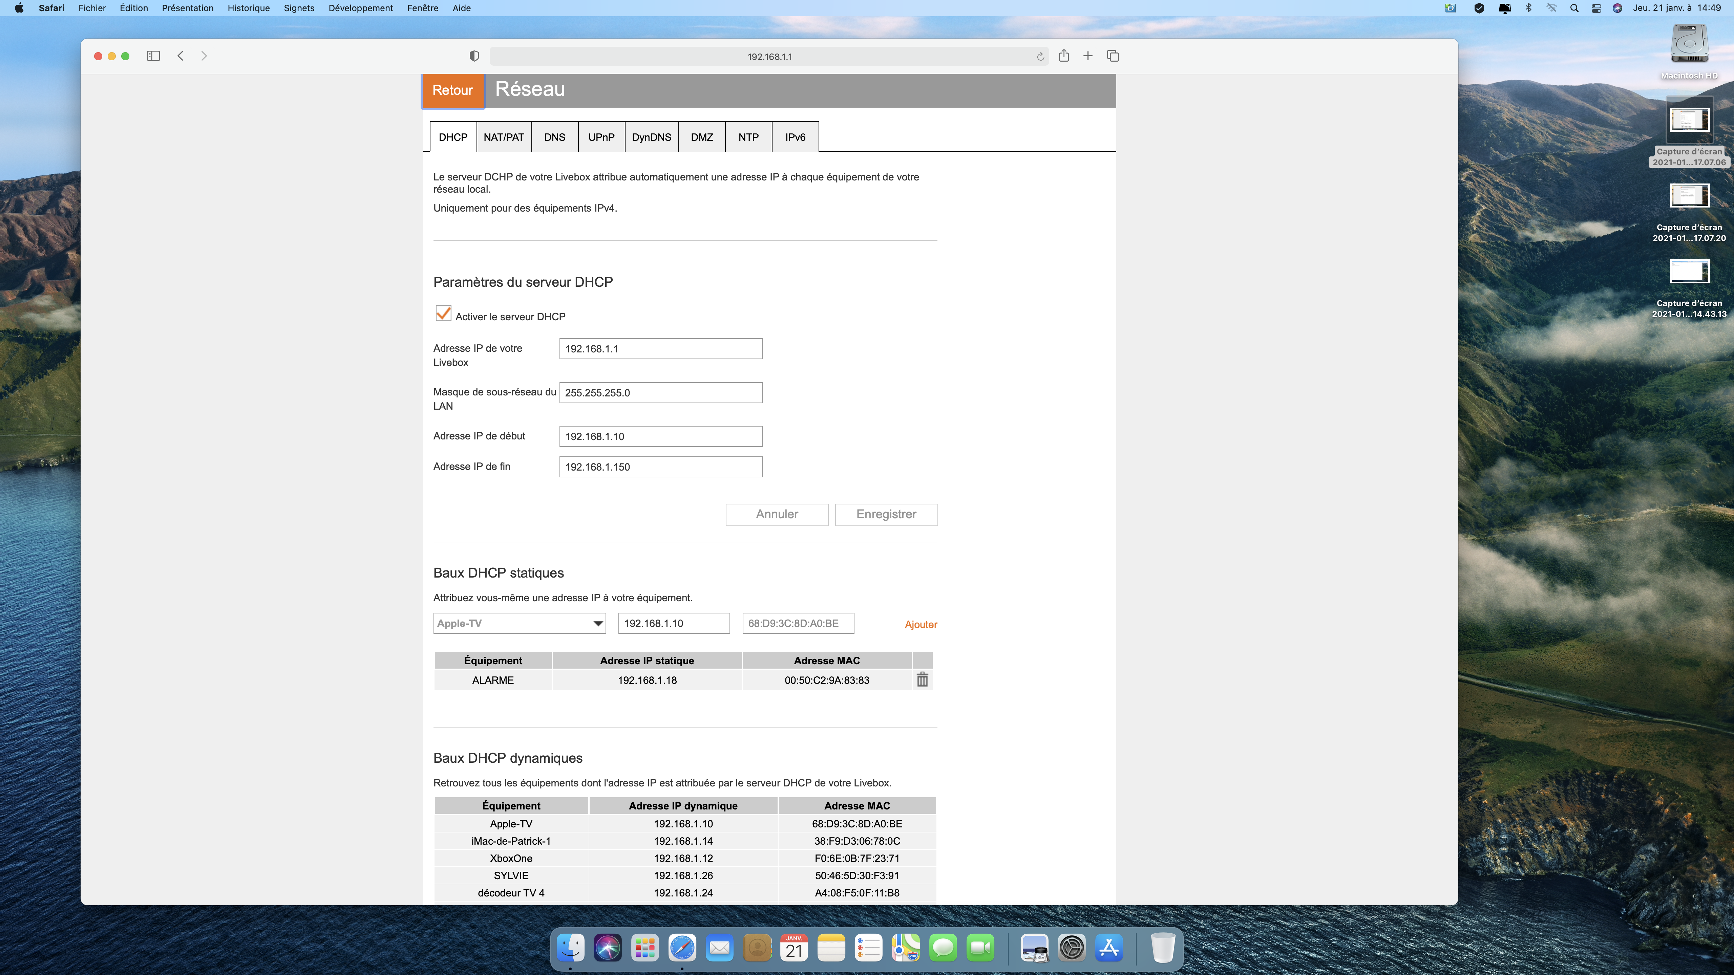
Task: Select screenshot file ending 17.07.06 on desktop
Action: click(1689, 131)
